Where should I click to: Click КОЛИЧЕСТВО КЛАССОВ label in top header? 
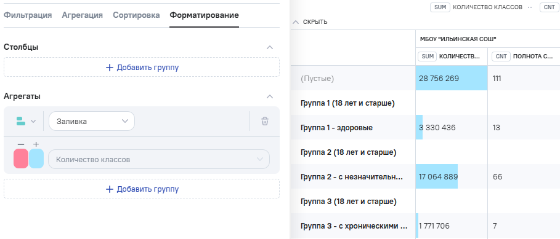pyautogui.click(x=487, y=7)
